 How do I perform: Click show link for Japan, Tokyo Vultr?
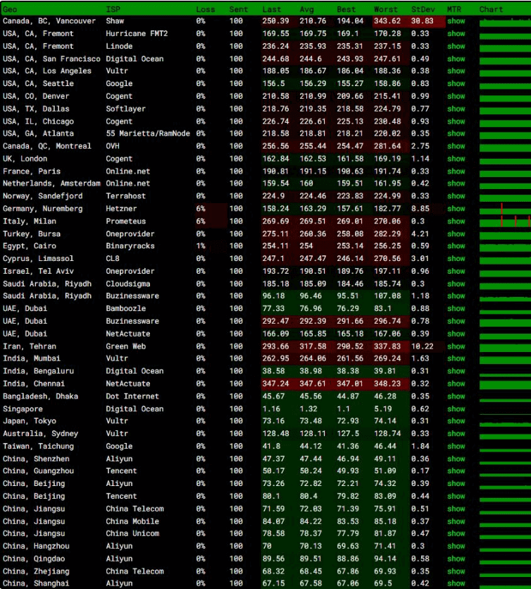click(x=456, y=421)
